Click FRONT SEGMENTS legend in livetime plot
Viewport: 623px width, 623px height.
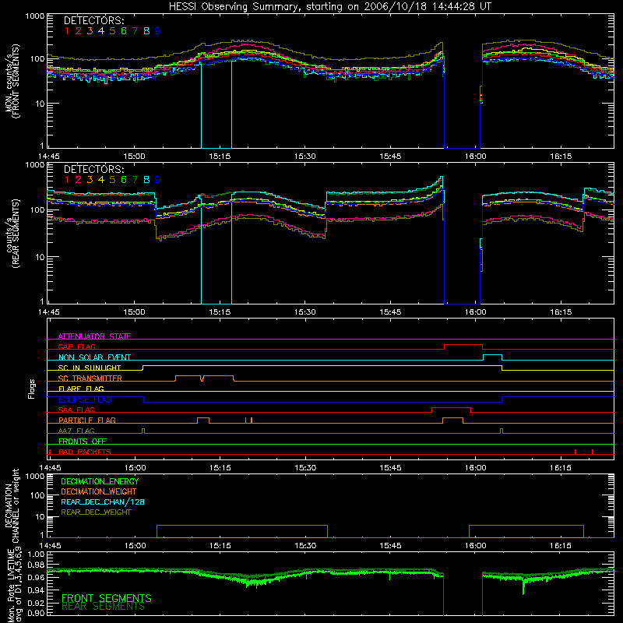tap(107, 598)
